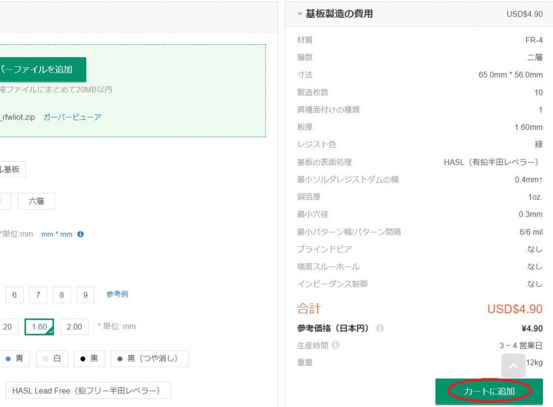Select the 1.60 board thickness option
Screen dimensions: 553x407
tap(39, 327)
